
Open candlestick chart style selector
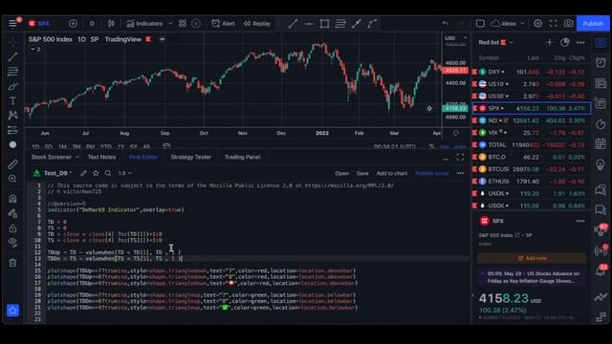[111, 23]
